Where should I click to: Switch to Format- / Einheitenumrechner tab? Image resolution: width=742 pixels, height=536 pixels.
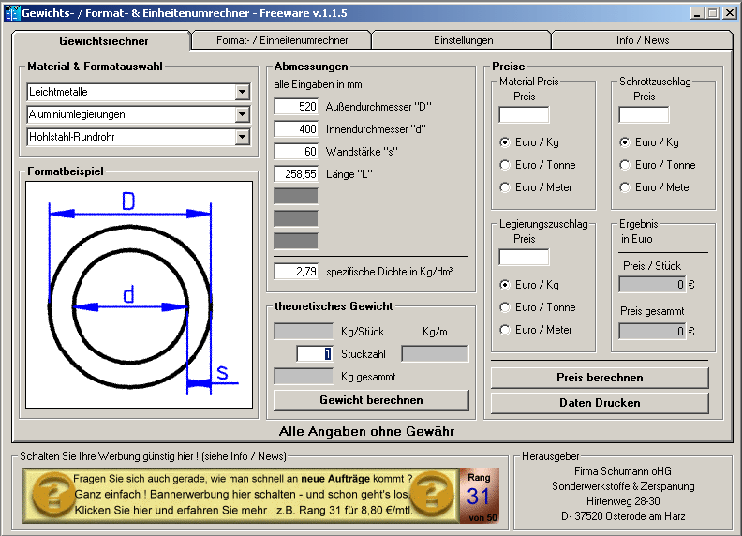pos(282,40)
